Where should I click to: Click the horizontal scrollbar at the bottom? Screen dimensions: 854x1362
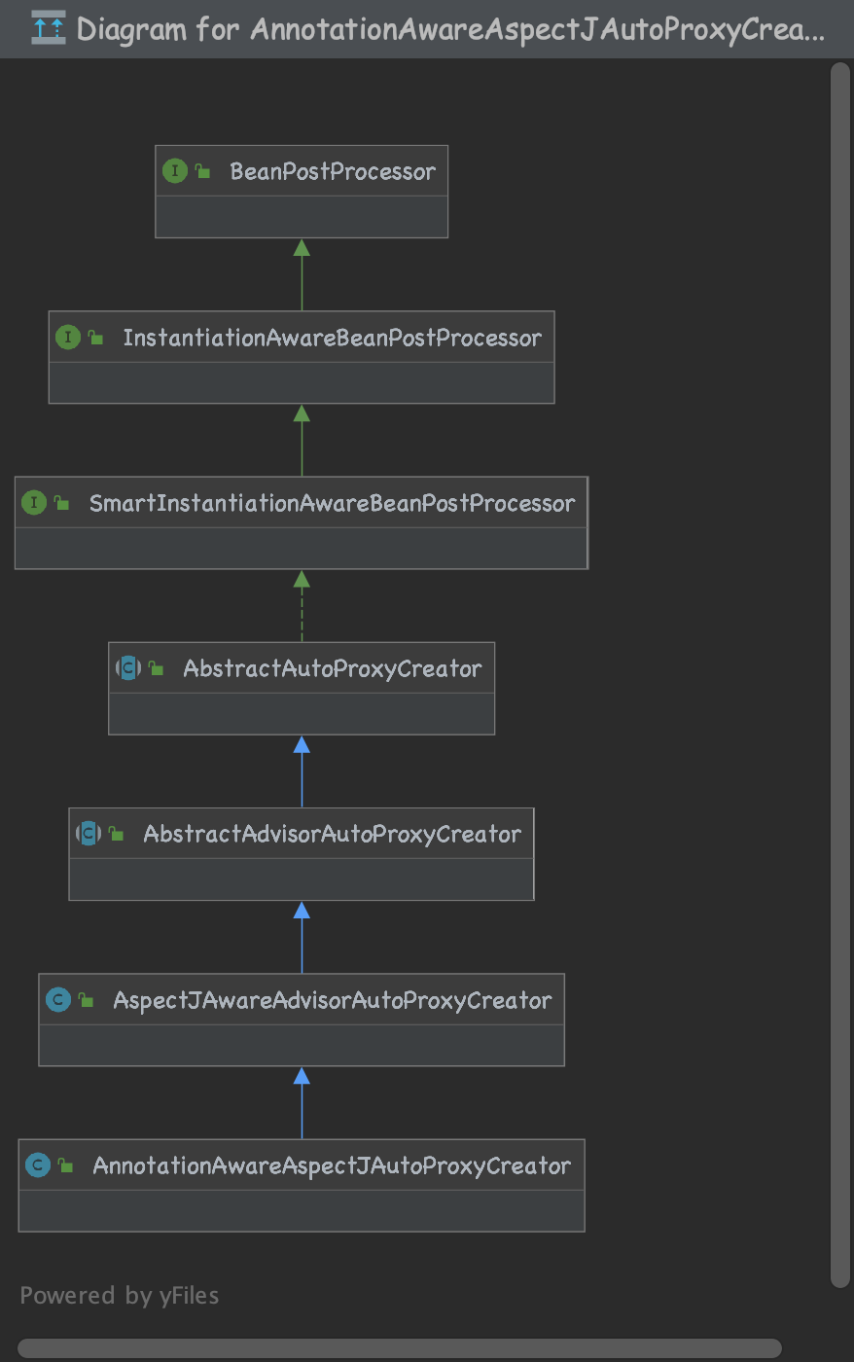[x=399, y=1348]
